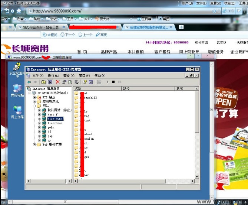Expand the pop site node

click(39, 136)
